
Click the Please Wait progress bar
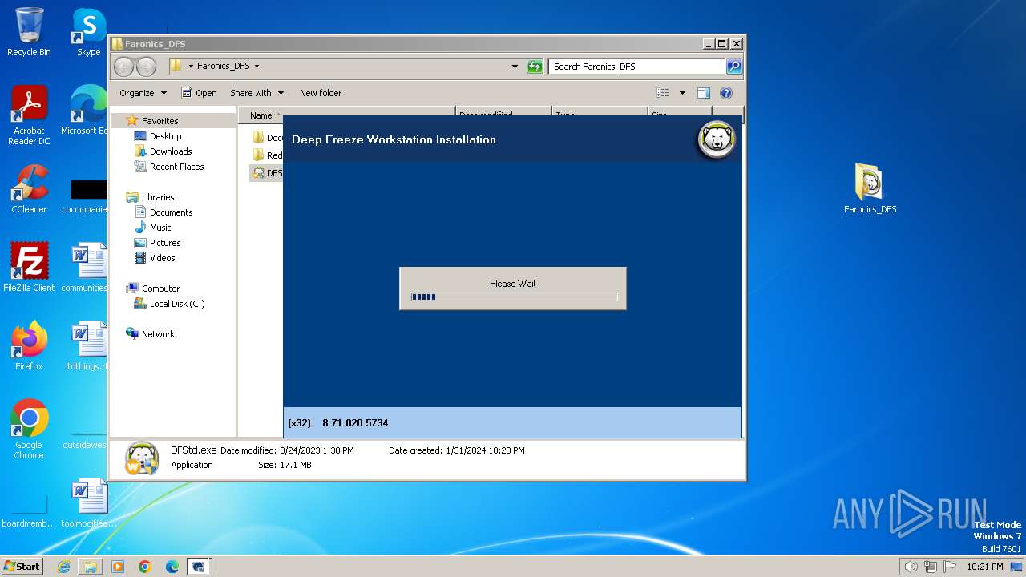[514, 297]
